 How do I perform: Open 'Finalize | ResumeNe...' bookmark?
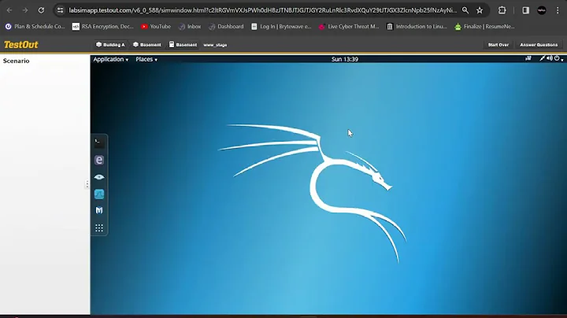484,27
